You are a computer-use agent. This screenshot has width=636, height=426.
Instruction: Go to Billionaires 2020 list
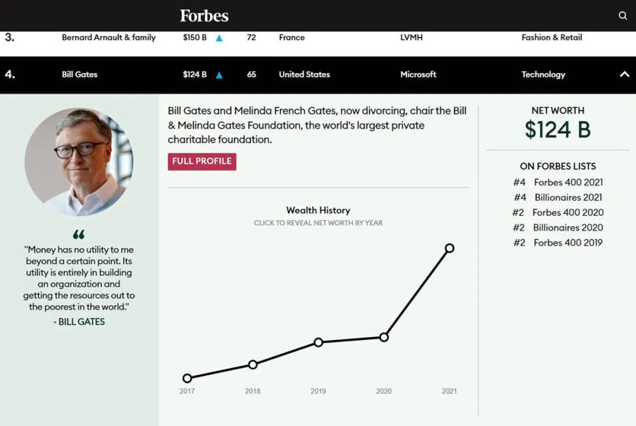(568, 228)
